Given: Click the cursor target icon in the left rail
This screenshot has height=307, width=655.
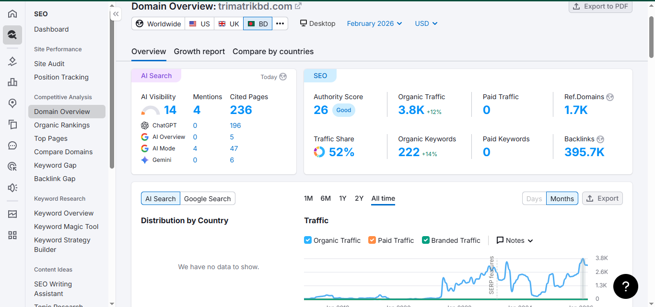Looking at the screenshot, I should tap(12, 167).
